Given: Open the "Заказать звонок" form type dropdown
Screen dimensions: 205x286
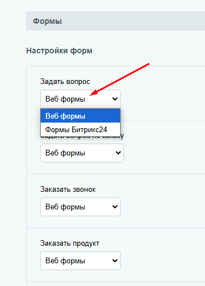Looking at the screenshot, I should [80, 207].
